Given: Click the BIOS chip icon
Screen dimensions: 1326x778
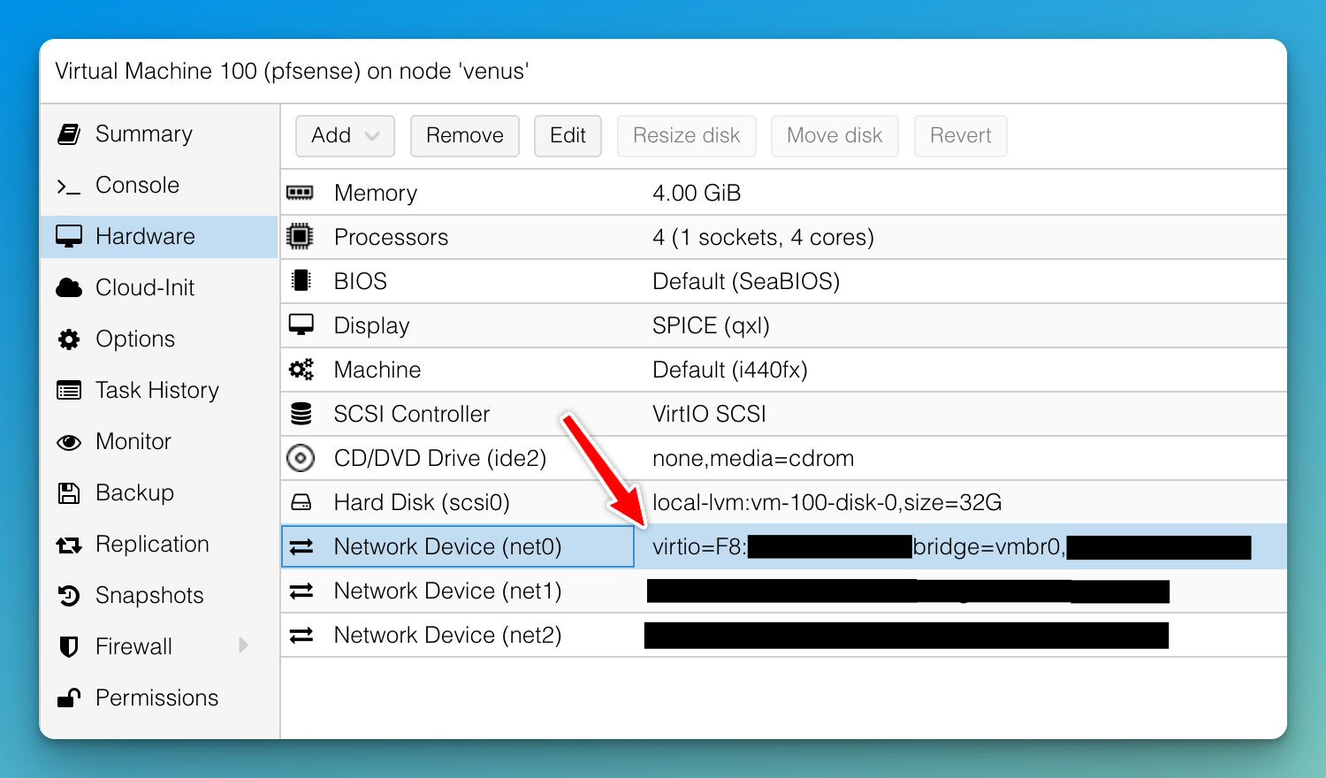Looking at the screenshot, I should coord(301,281).
